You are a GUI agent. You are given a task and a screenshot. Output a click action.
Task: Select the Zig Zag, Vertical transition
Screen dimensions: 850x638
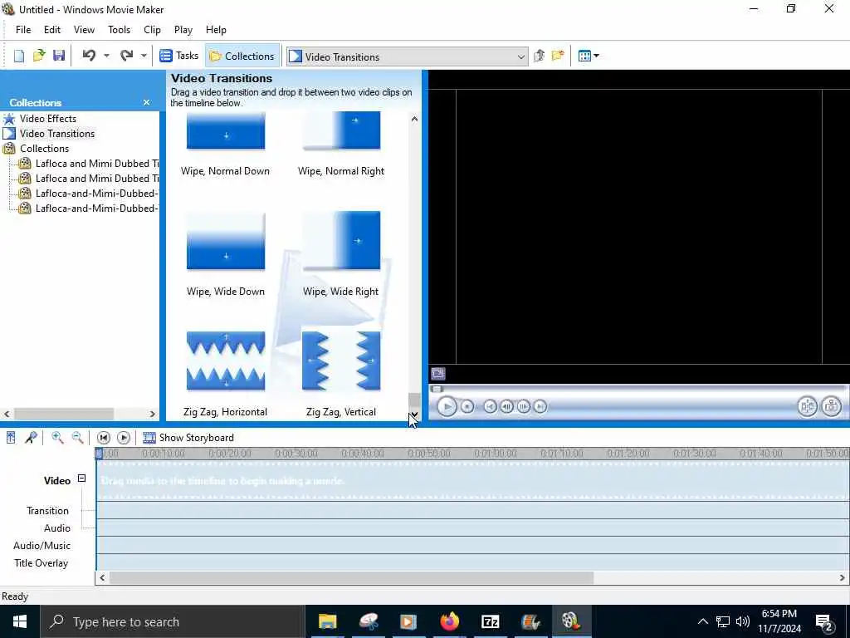coord(341,375)
